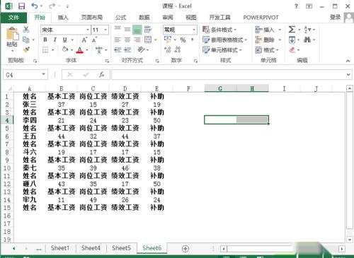Viewport: 354px width, 258px height.
Task: Collapse the ribbon arrow
Action: (x=348, y=61)
